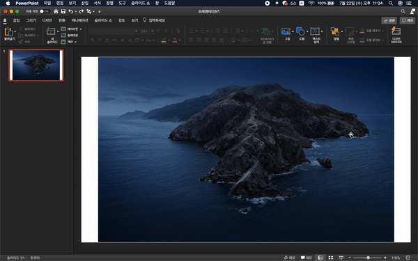This screenshot has height=261, width=418.
Task: Click the Arrange (정렬) icon
Action: (335, 31)
